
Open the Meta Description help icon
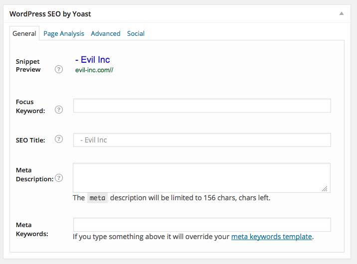click(x=59, y=178)
